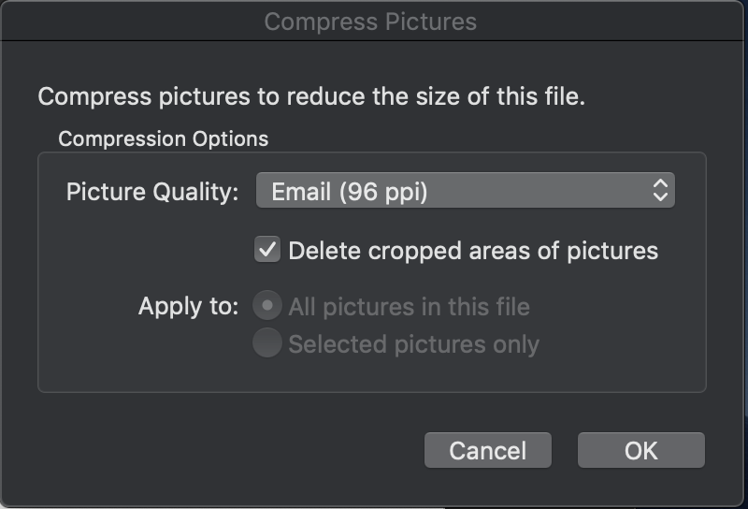Image resolution: width=748 pixels, height=509 pixels.
Task: Click the up-down chevrons on the quality selector
Action: (x=660, y=192)
